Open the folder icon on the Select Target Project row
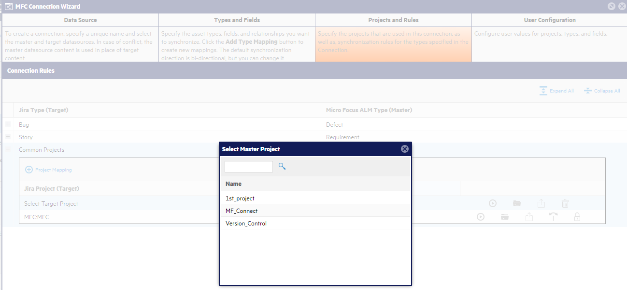 [517, 203]
